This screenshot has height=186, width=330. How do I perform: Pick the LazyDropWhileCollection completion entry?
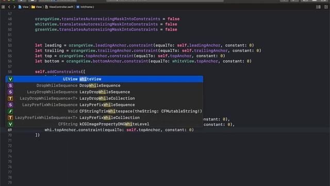coord(104,98)
